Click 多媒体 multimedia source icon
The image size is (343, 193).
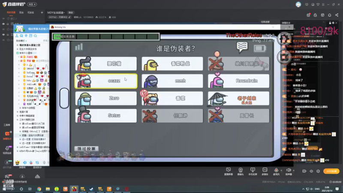(x=265, y=171)
